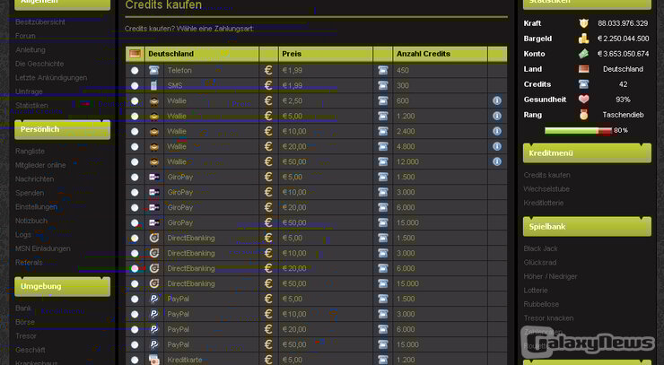The height and width of the screenshot is (365, 664).
Task: Click the credits phone icon beside 15.000 PayPal
Action: pyautogui.click(x=383, y=344)
